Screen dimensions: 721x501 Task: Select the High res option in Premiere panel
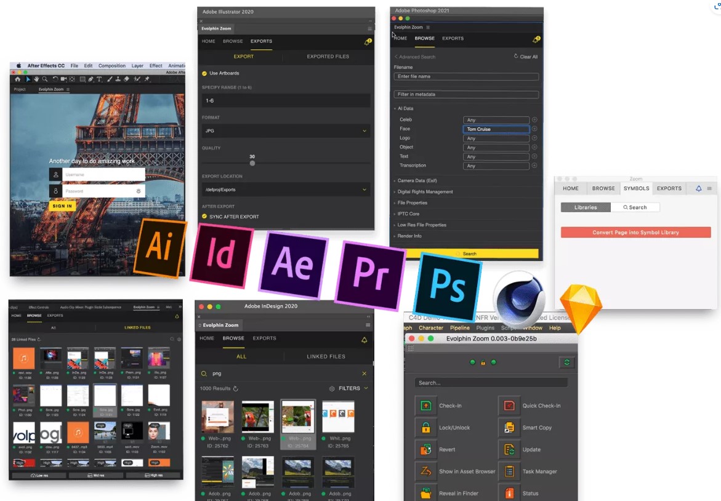[x=153, y=475]
